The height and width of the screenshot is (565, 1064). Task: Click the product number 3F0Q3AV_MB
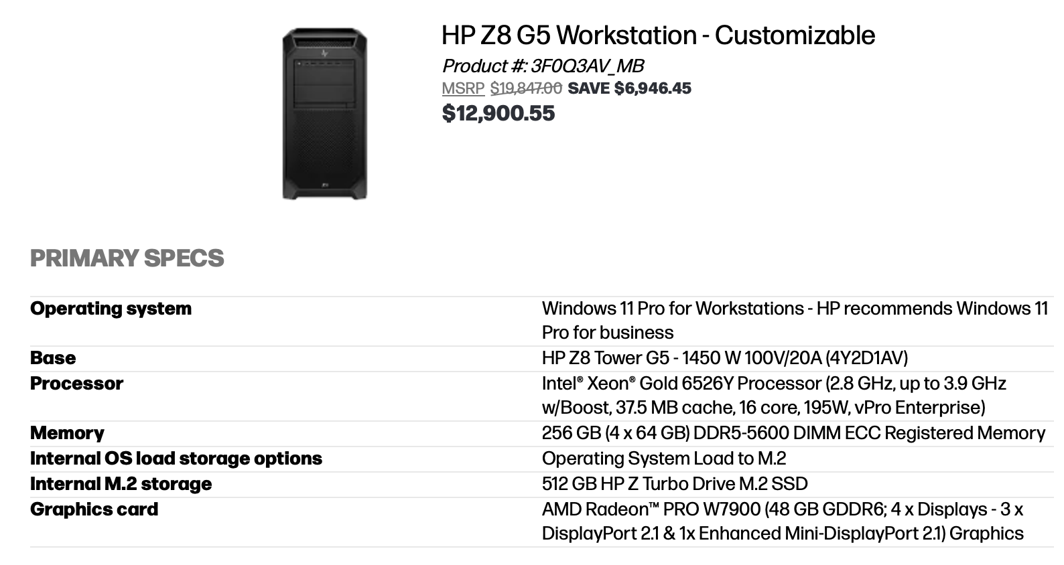point(587,66)
